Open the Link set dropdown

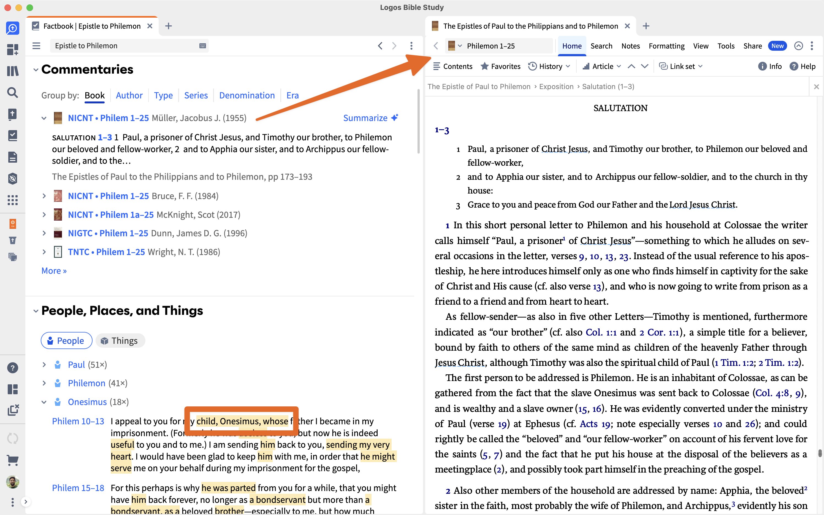pyautogui.click(x=681, y=66)
